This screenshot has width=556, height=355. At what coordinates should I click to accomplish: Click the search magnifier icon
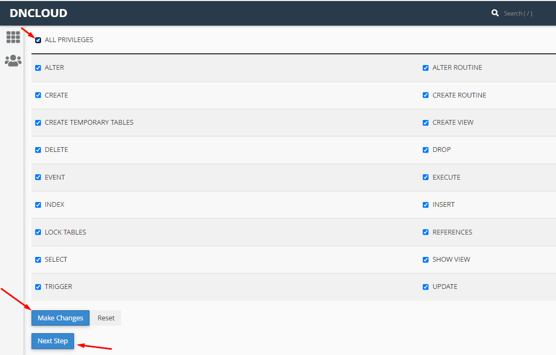495,13
